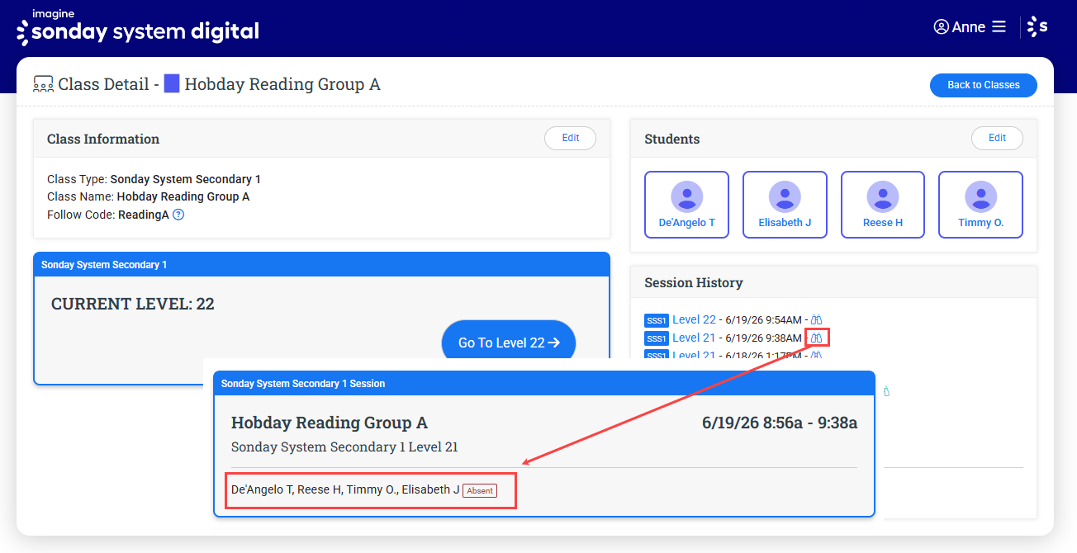Open the hamburger menu next to Anne
The image size is (1077, 553).
coord(999,26)
